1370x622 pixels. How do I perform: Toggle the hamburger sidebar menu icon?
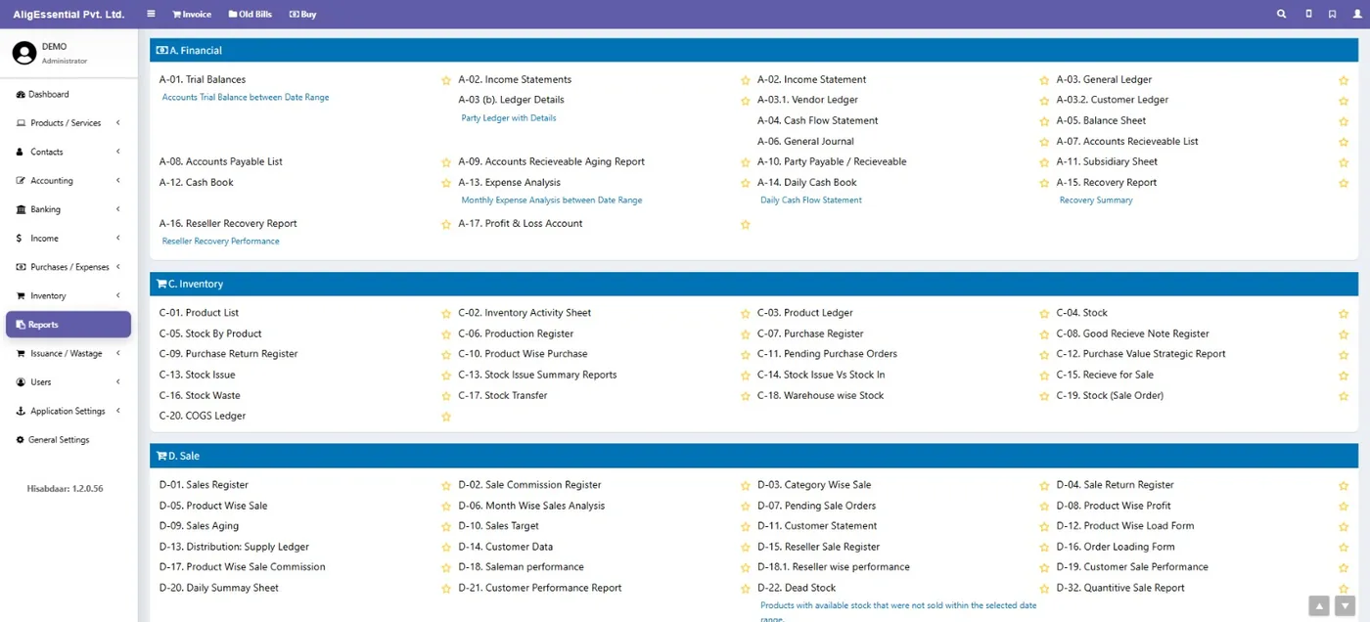pyautogui.click(x=151, y=14)
